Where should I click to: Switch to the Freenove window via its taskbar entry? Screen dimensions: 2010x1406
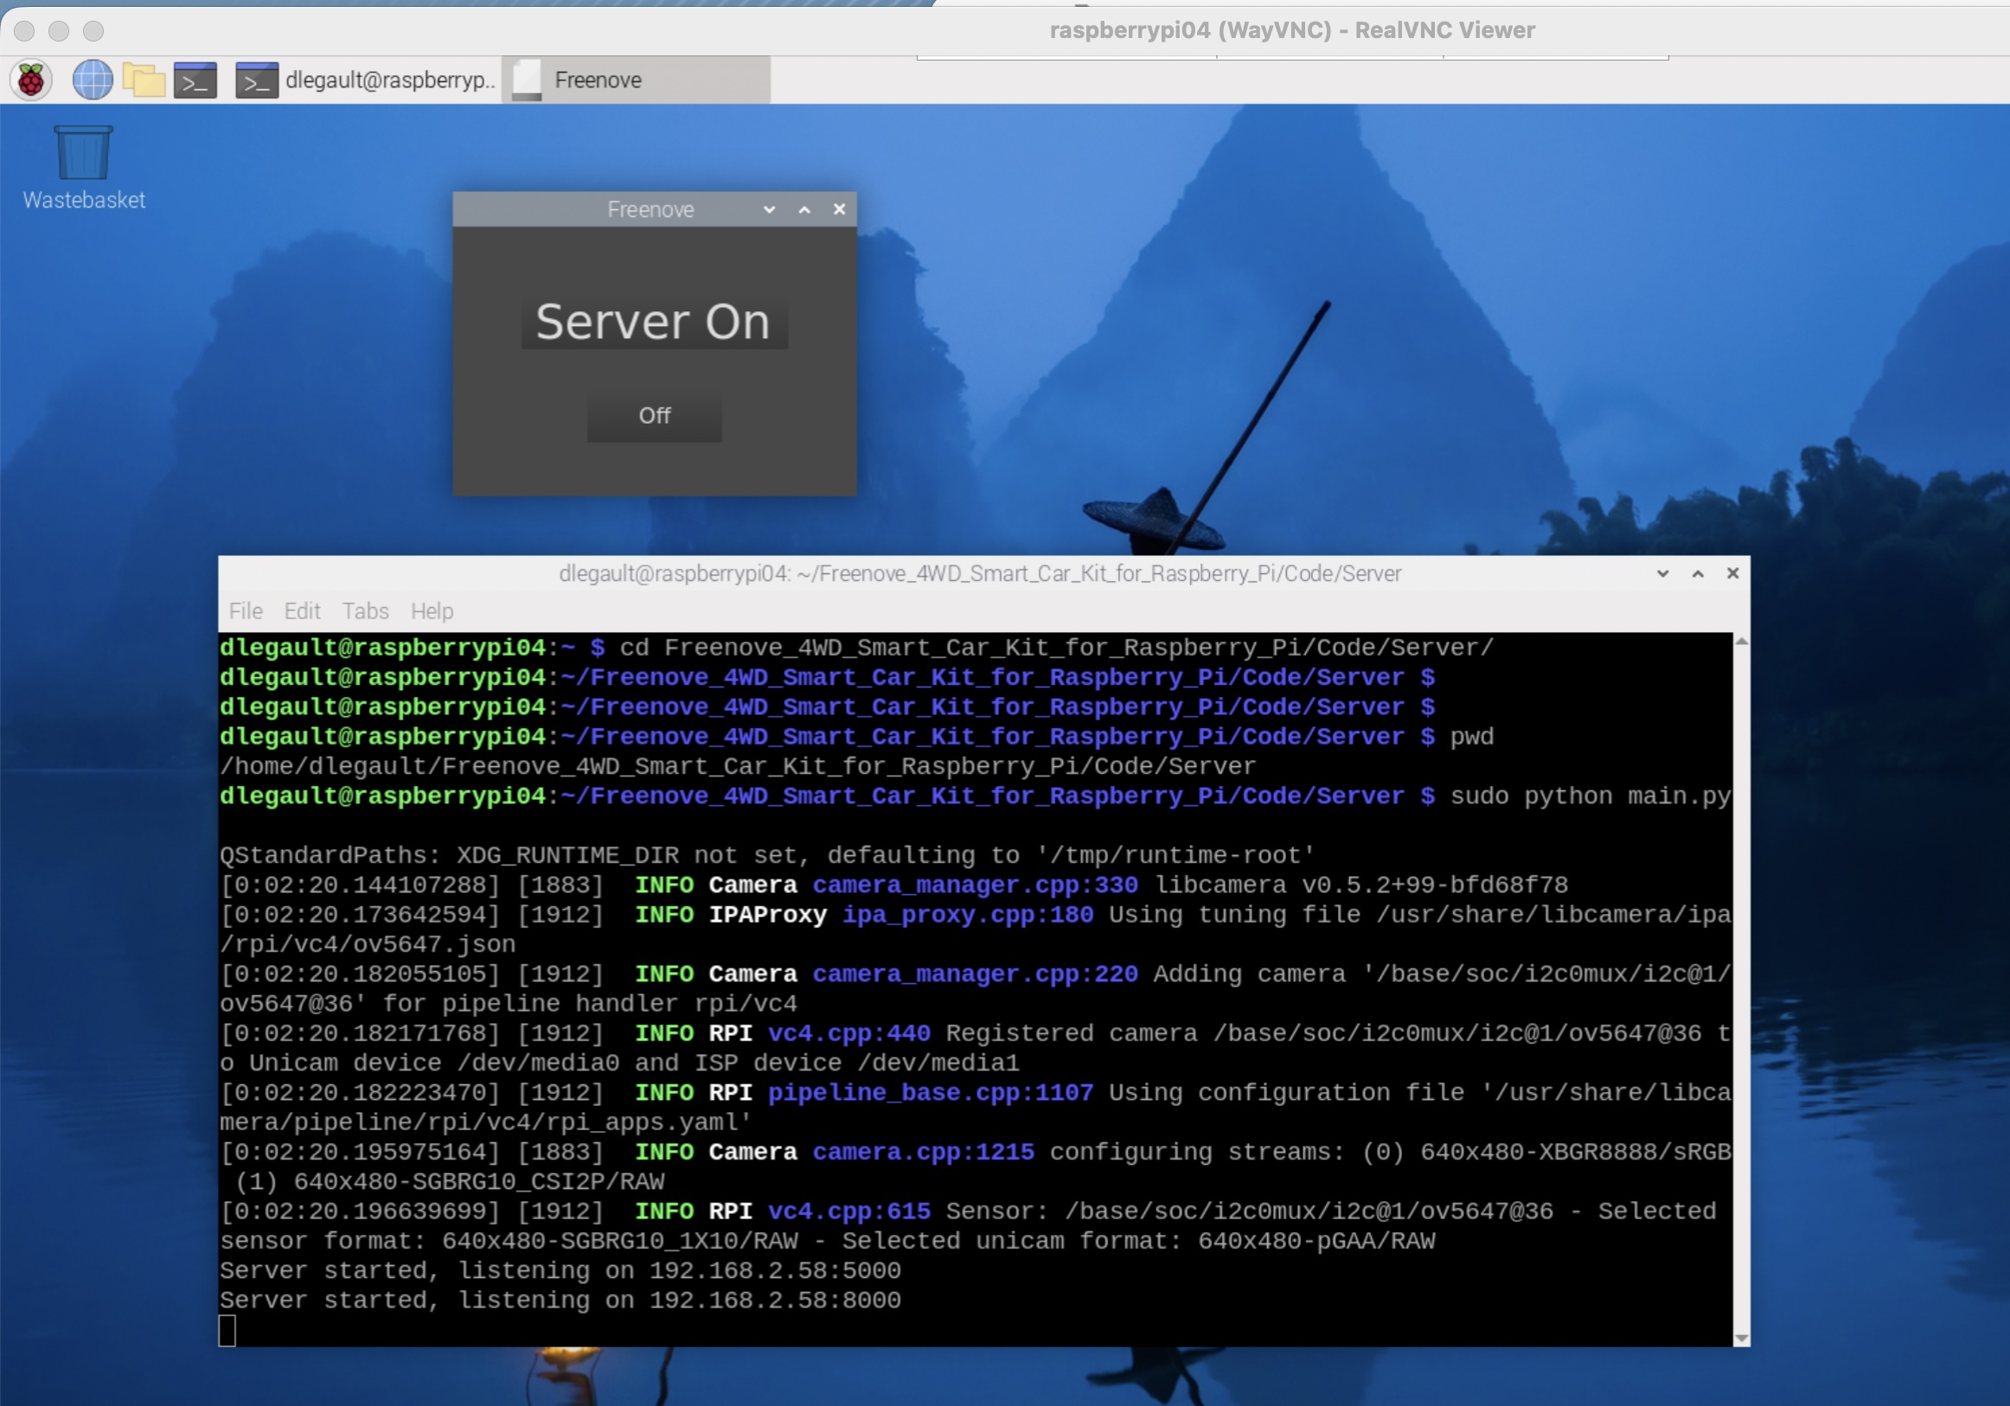598,79
